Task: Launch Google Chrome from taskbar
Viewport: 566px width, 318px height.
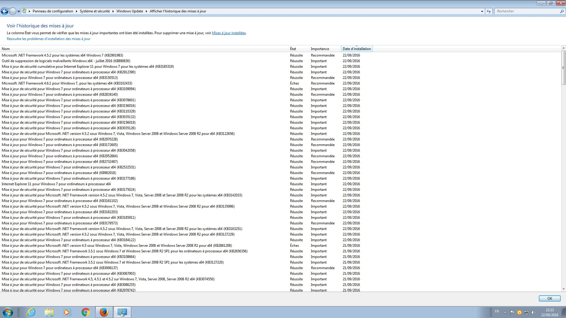Action: (x=85, y=312)
